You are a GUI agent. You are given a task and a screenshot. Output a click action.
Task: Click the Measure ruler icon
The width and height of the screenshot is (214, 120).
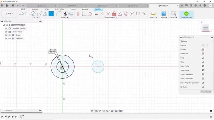[153, 14]
